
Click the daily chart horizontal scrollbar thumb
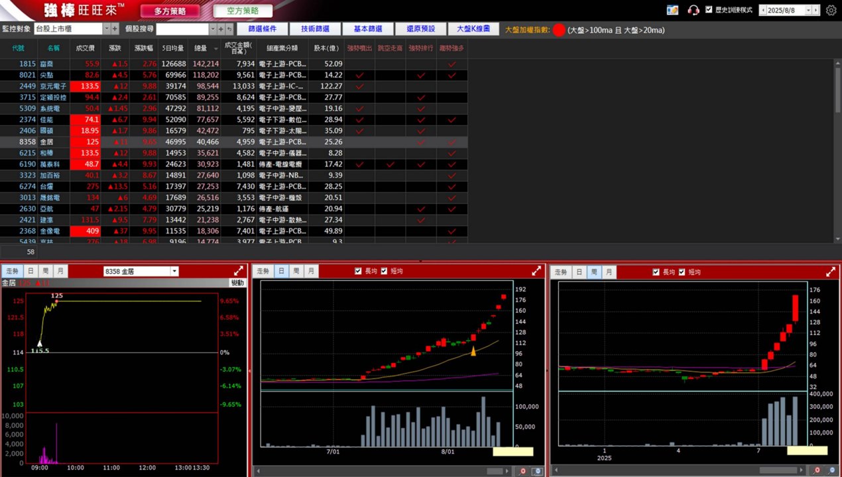pyautogui.click(x=495, y=471)
